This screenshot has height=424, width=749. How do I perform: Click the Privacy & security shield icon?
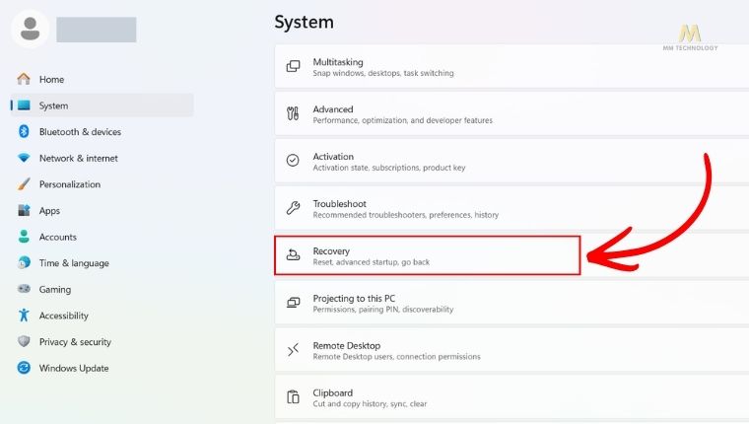(x=24, y=341)
